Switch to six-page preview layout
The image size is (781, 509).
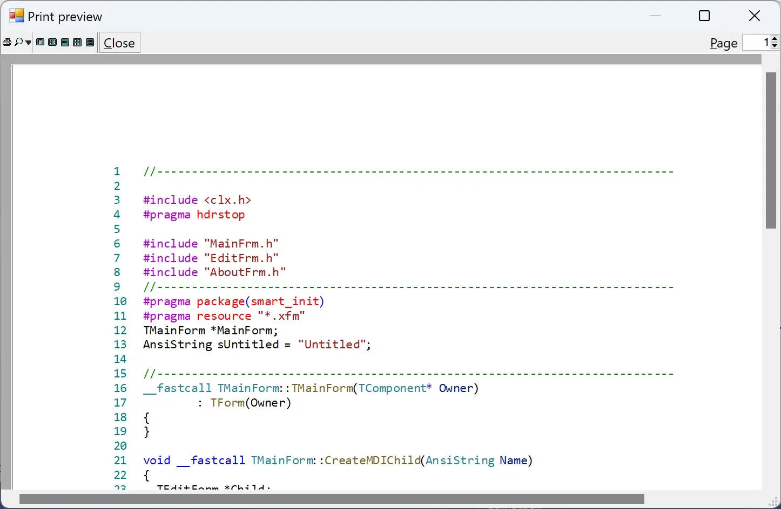pos(90,43)
